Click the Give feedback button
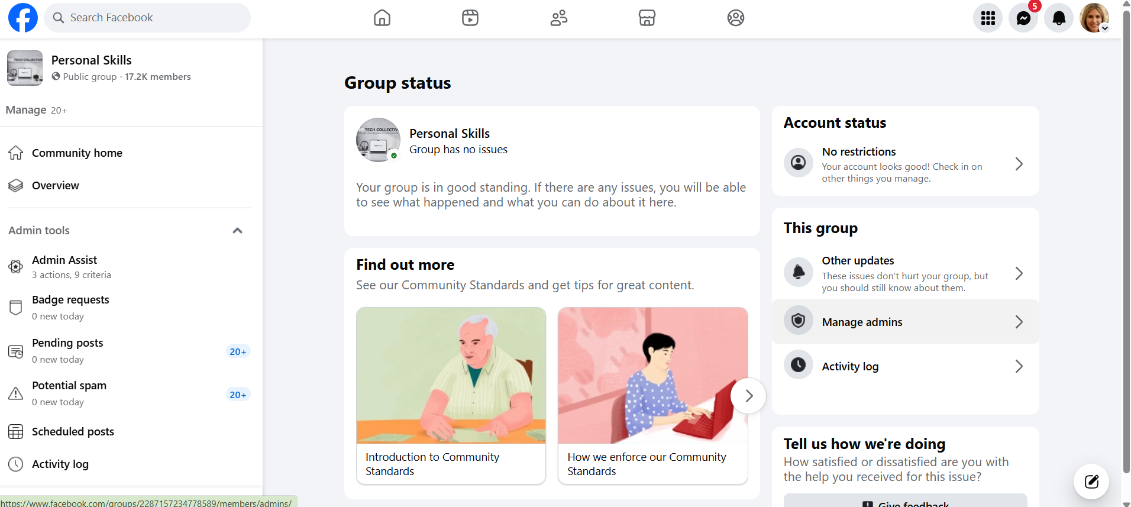Screen dimensions: 1131x507 pyautogui.click(x=906, y=500)
